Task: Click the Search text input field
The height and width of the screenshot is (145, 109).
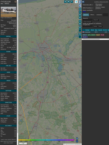Action: click(88, 20)
